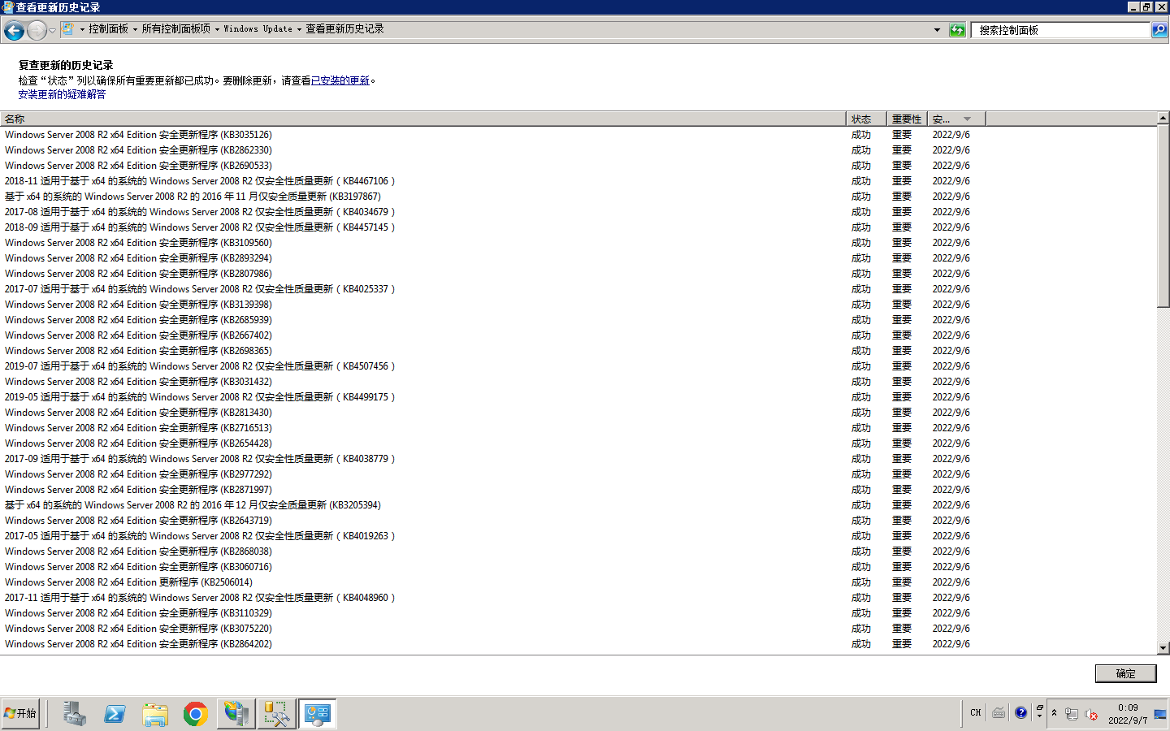The width and height of the screenshot is (1170, 731).
Task: Select the 查看更新历史记录 breadcrumb
Action: tap(344, 29)
